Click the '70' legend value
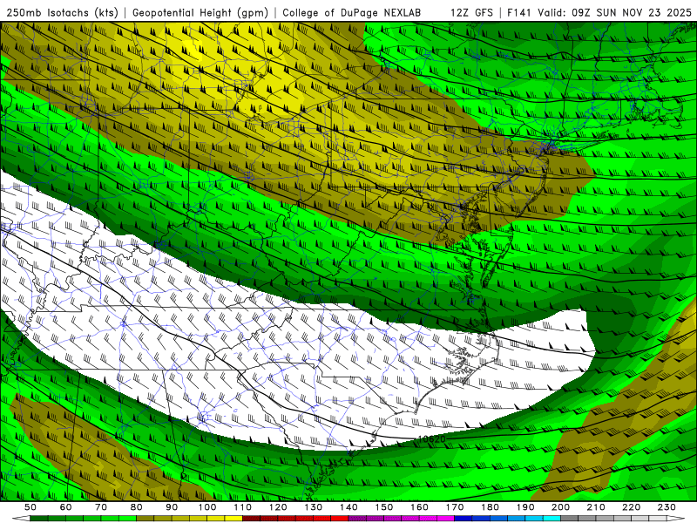 click(101, 507)
